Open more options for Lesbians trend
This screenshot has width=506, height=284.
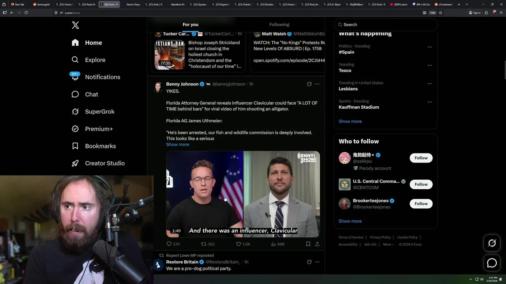pos(430,84)
